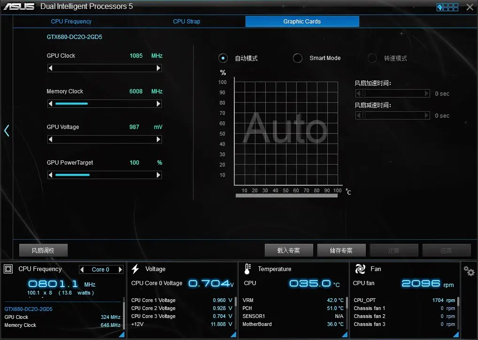The image size is (478, 340).
Task: Increase GPU Voltage with right arrow
Action: coord(158,139)
